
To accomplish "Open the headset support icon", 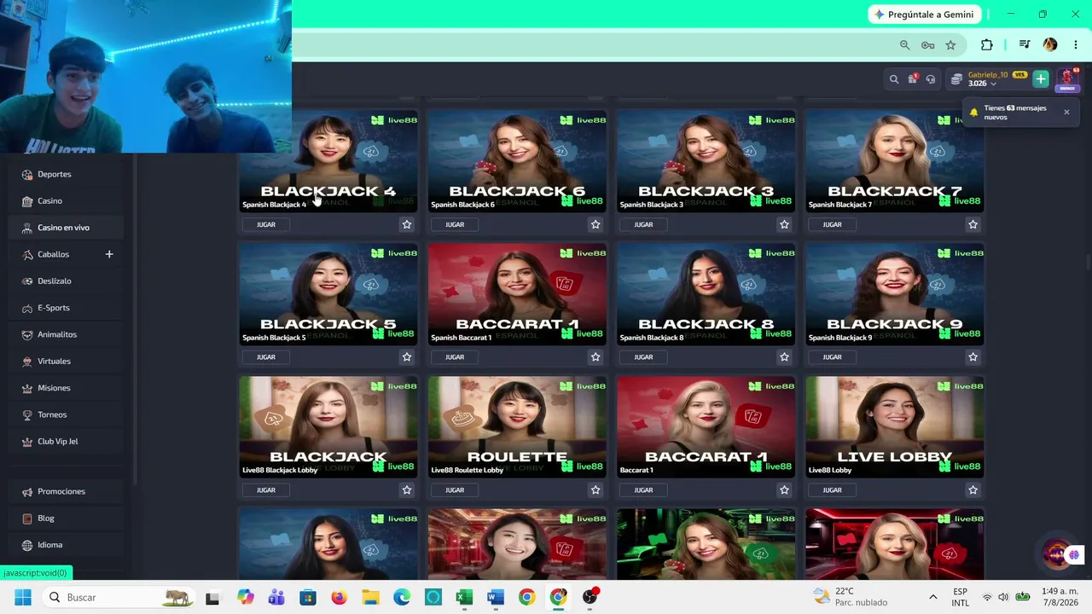I will click(x=931, y=79).
